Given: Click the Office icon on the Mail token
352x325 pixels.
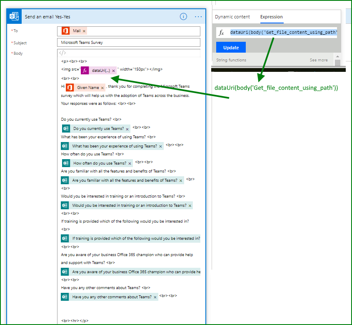Looking at the screenshot, I should pos(65,31).
